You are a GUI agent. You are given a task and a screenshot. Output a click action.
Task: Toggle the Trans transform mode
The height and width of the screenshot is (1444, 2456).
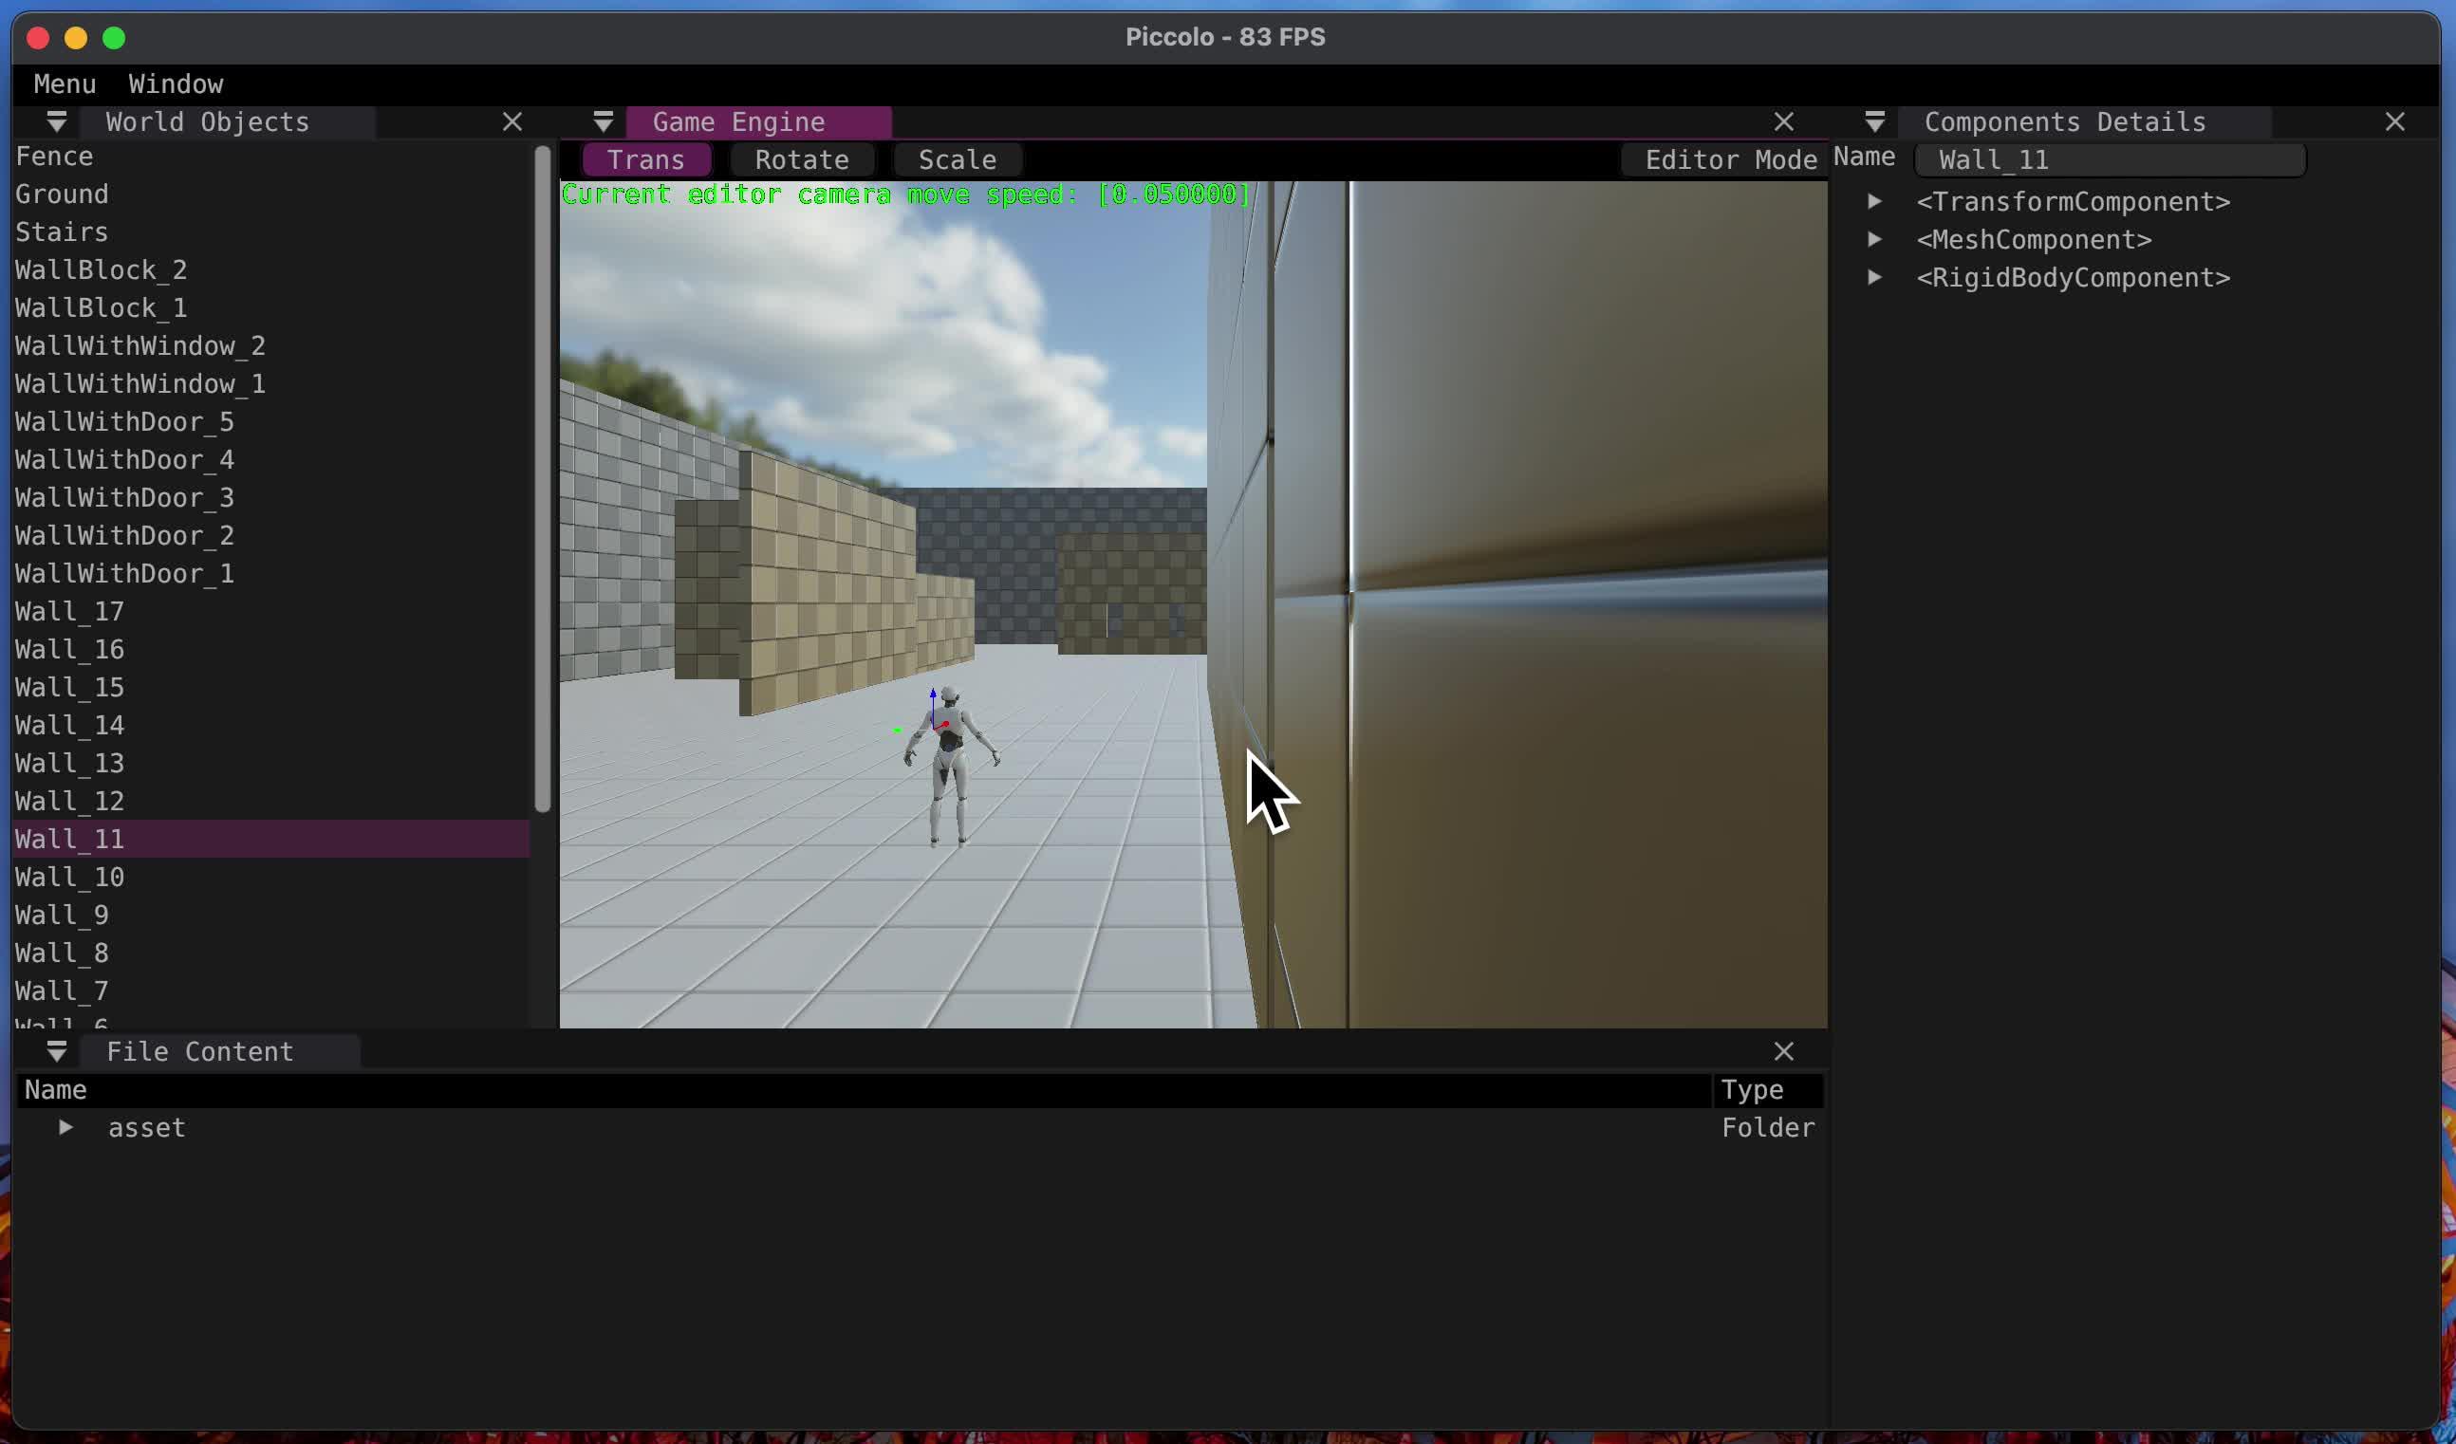point(645,159)
